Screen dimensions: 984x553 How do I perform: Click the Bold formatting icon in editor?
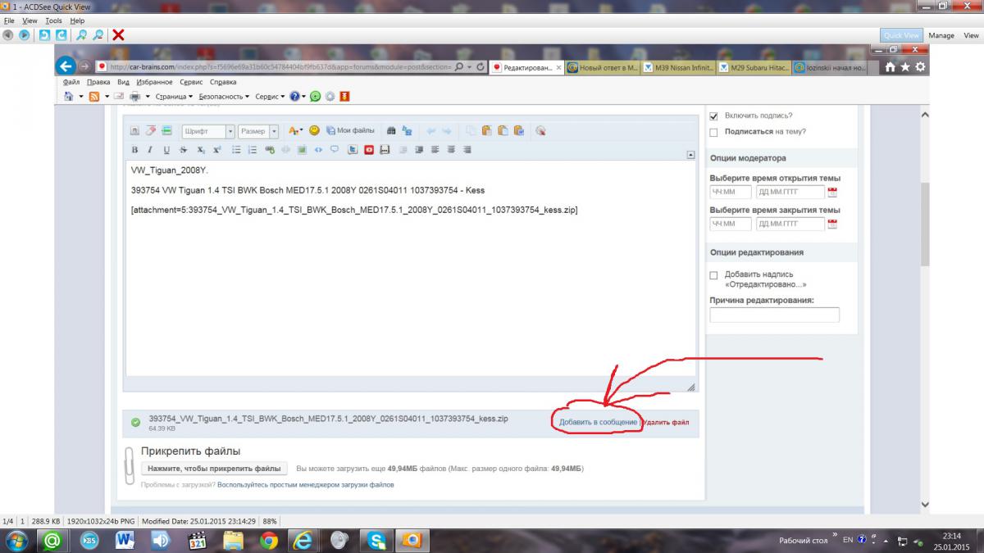click(x=134, y=150)
